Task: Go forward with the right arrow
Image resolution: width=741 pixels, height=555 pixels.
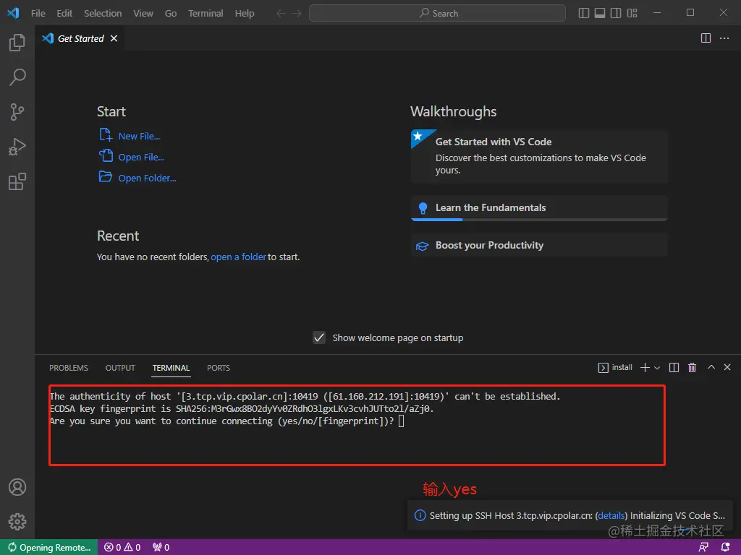Action: pyautogui.click(x=297, y=13)
